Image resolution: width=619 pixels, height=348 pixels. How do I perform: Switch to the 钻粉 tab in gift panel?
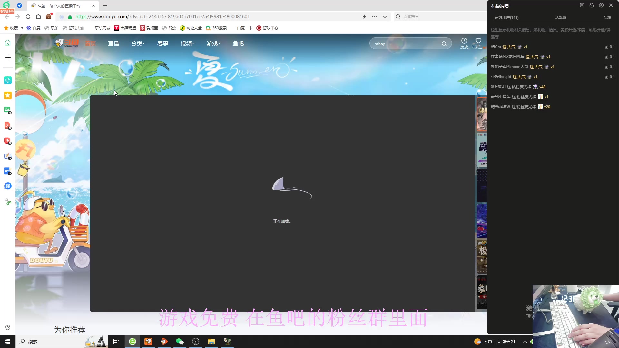(x=607, y=18)
